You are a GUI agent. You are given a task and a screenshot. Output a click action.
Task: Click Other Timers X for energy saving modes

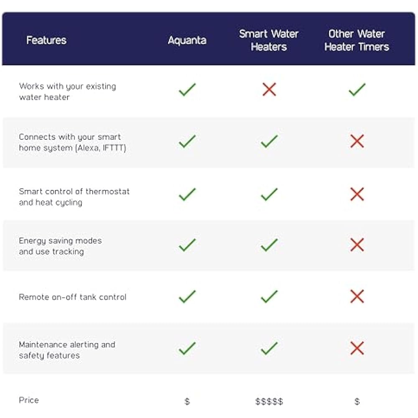click(357, 245)
